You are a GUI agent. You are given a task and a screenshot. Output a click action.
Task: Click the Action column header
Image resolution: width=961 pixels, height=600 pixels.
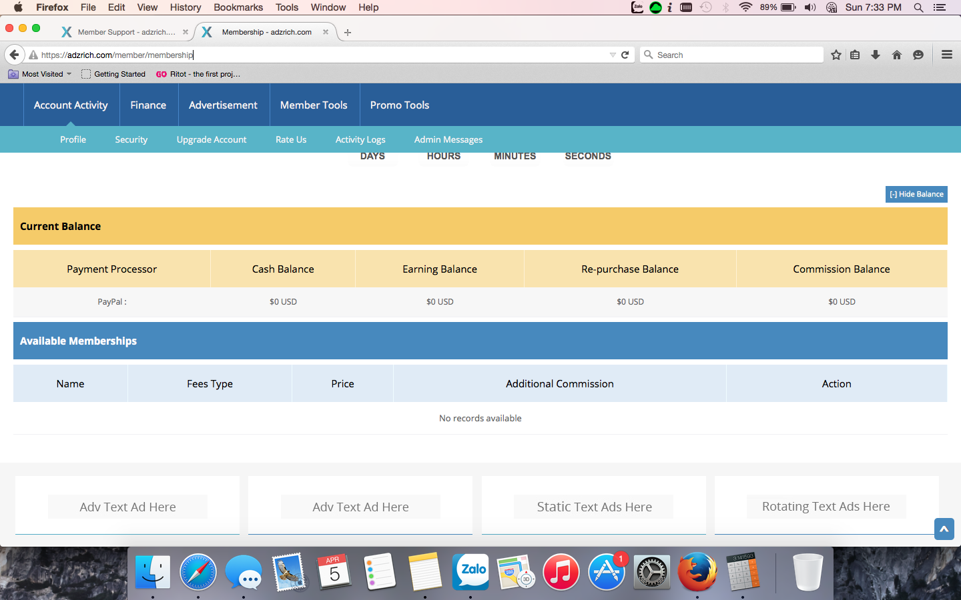[837, 383]
